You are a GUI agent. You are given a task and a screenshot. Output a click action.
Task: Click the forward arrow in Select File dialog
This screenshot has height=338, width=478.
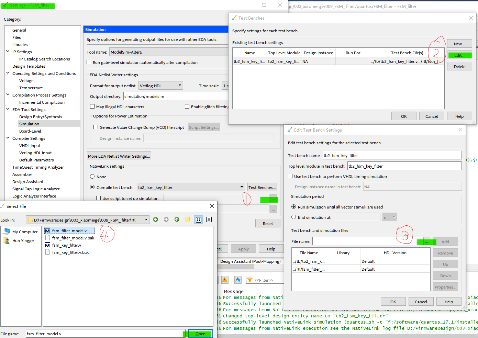pos(166,219)
